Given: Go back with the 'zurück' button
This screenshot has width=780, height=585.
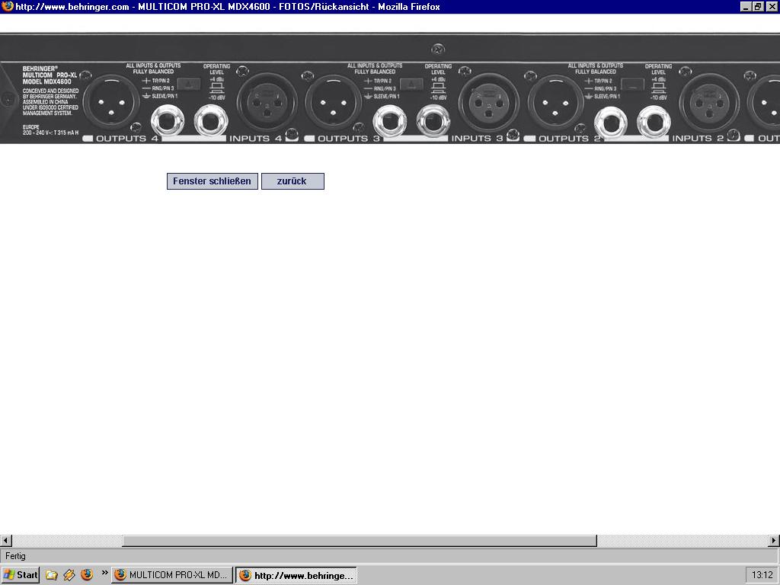Looking at the screenshot, I should click(x=292, y=181).
